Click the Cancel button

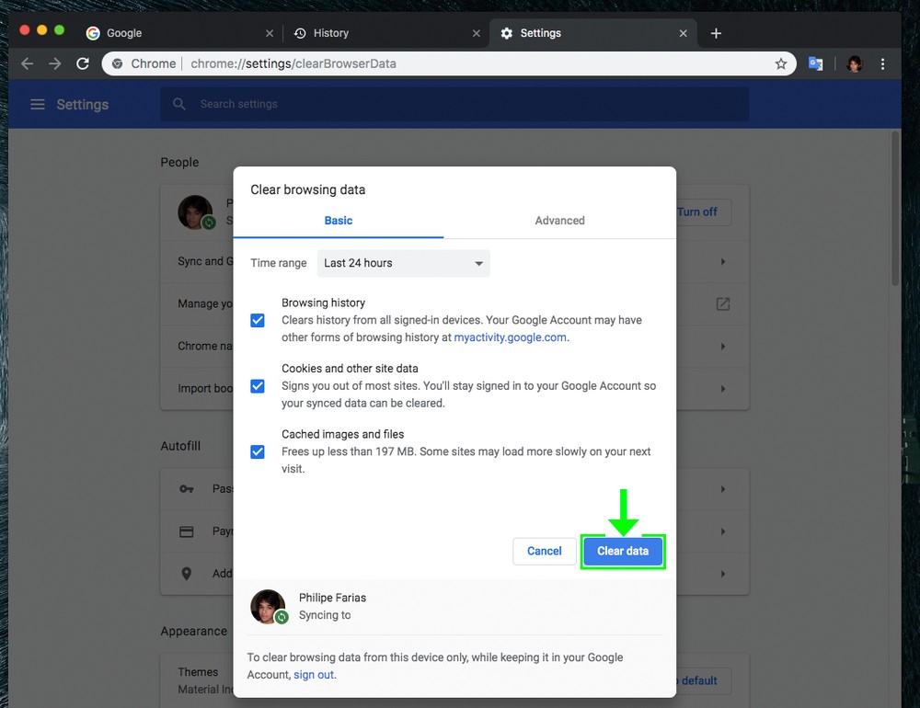(544, 551)
